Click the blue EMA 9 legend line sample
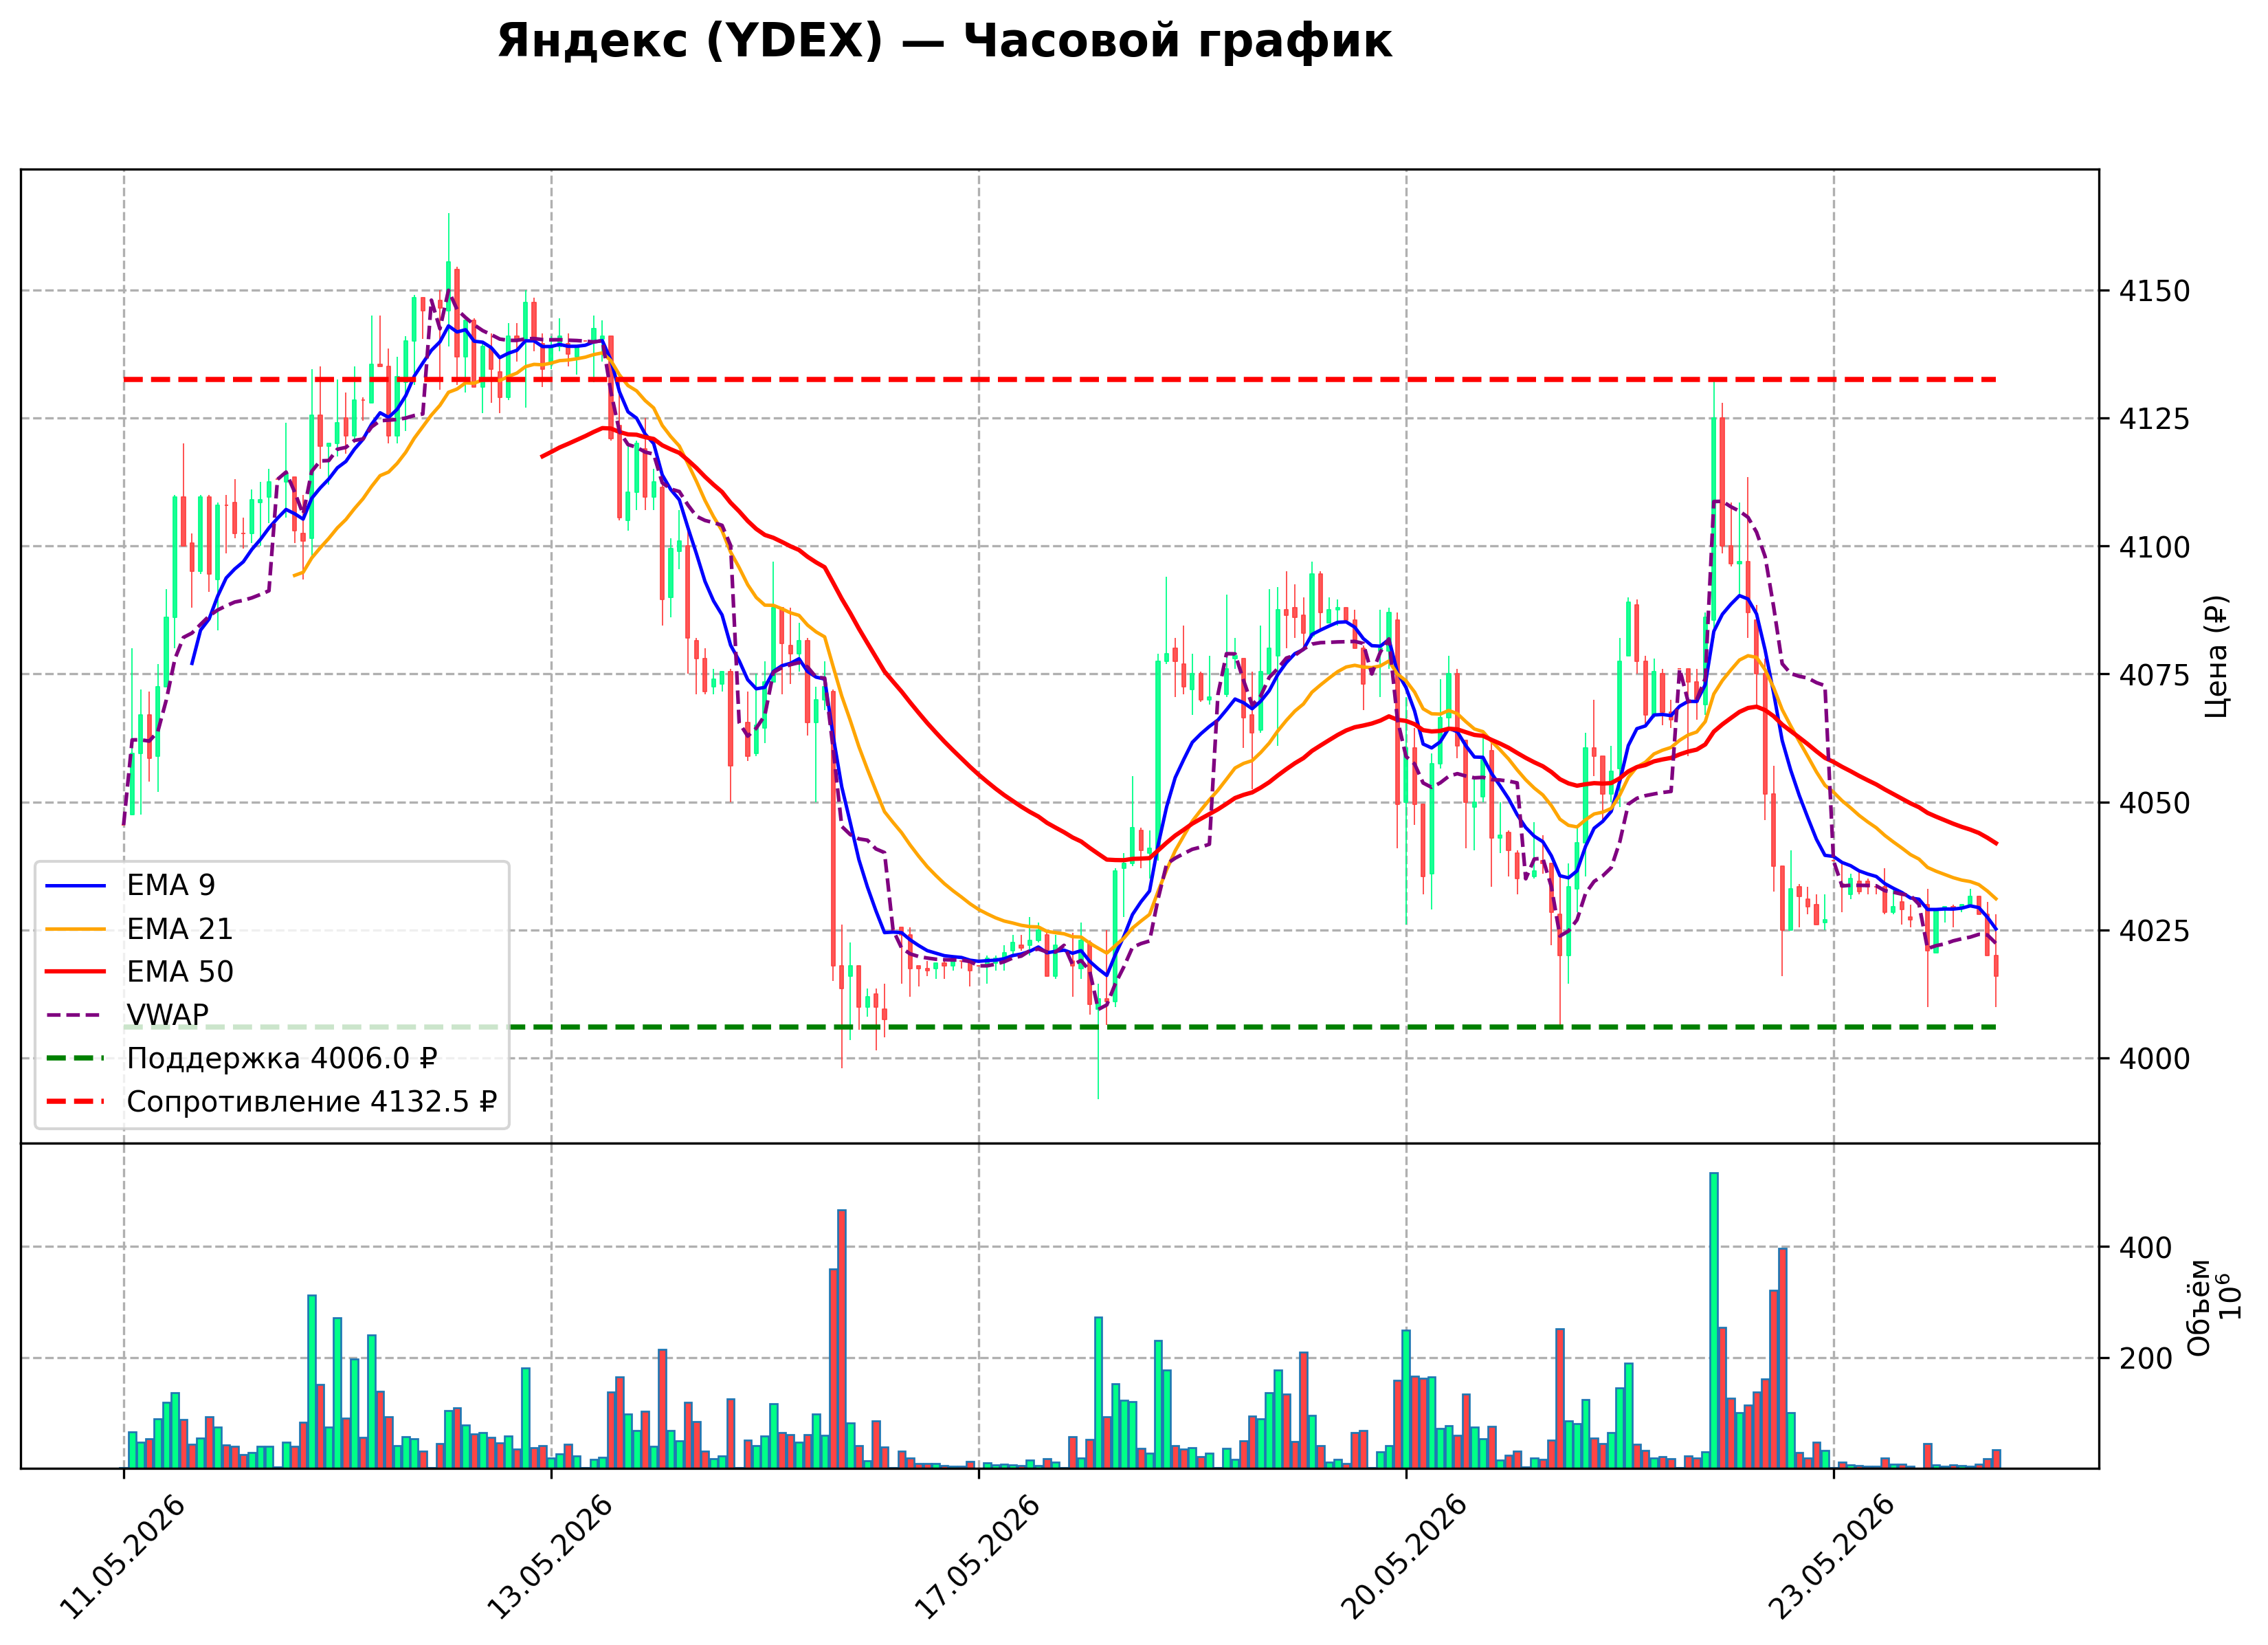2268x1645 pixels. click(x=76, y=886)
